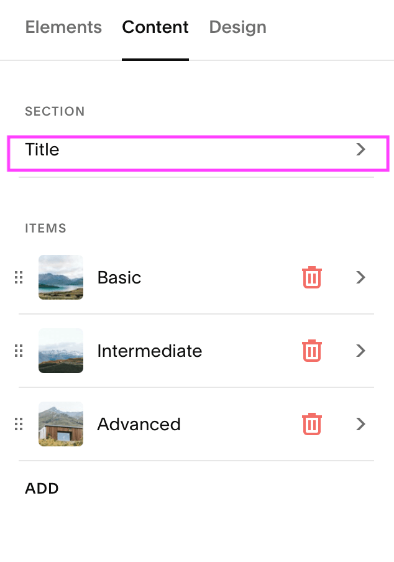Viewport: 394px width, 562px height.
Task: Grab the drag handle beside Basic
Action: pyautogui.click(x=19, y=277)
